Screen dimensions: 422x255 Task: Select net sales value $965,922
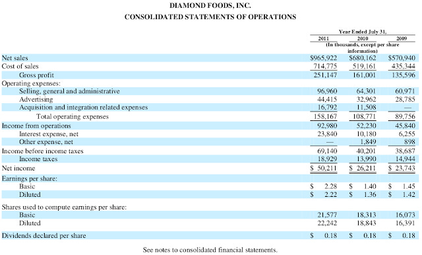(x=324, y=58)
